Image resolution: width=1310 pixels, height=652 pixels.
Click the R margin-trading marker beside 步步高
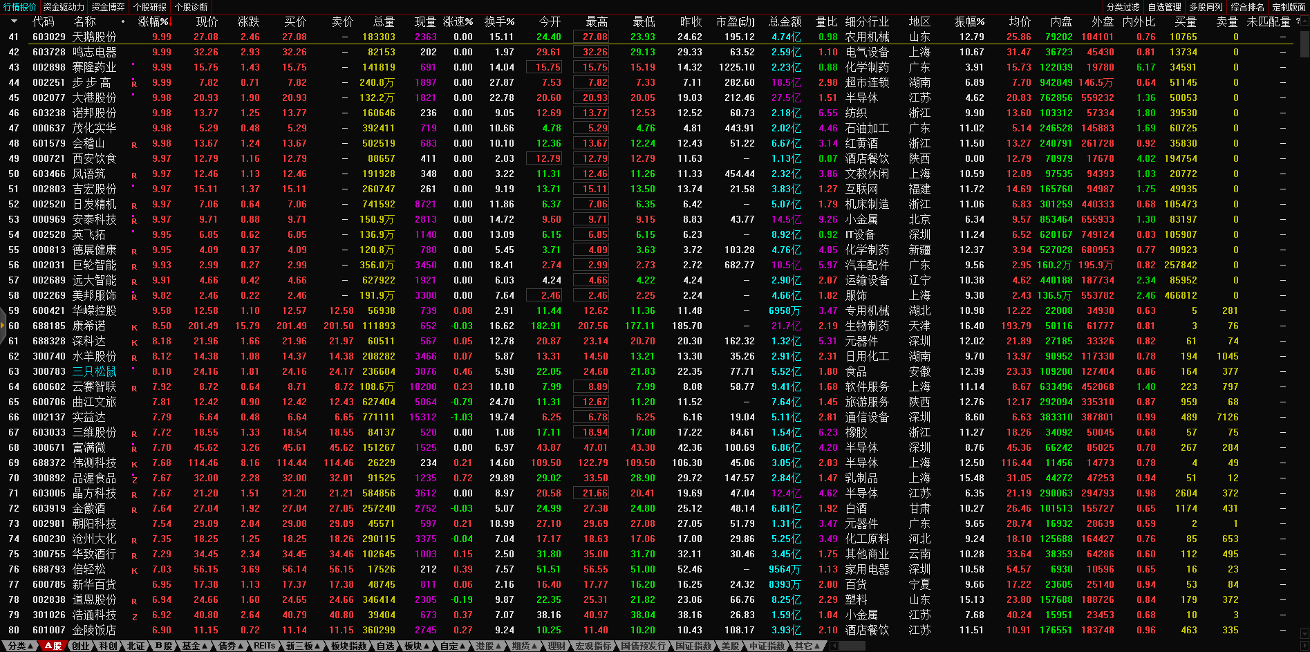pos(134,84)
